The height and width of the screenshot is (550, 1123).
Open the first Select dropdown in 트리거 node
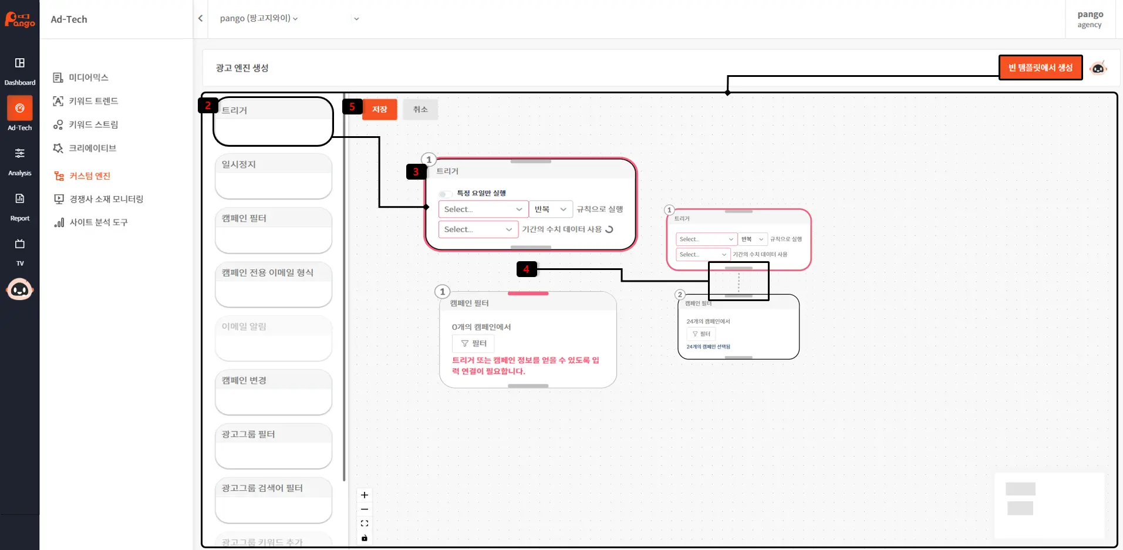[x=483, y=209]
